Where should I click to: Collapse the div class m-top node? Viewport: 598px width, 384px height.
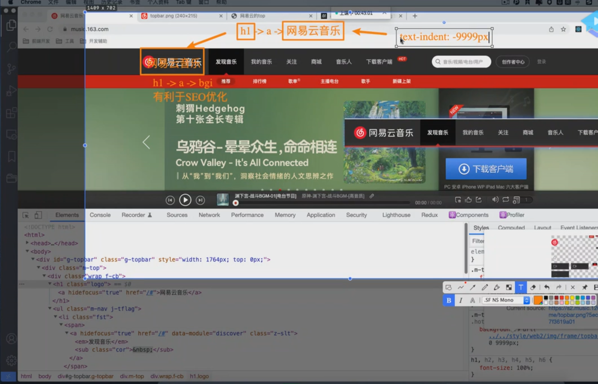(x=38, y=268)
